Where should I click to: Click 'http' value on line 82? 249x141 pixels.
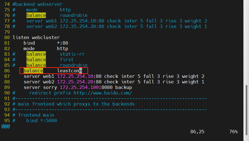[63, 48]
